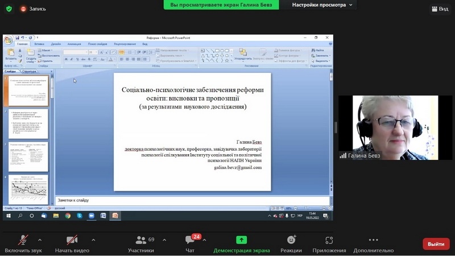This screenshot has height=256, width=455.
Task: Switch to Структура outline tab
Action: tap(29, 71)
